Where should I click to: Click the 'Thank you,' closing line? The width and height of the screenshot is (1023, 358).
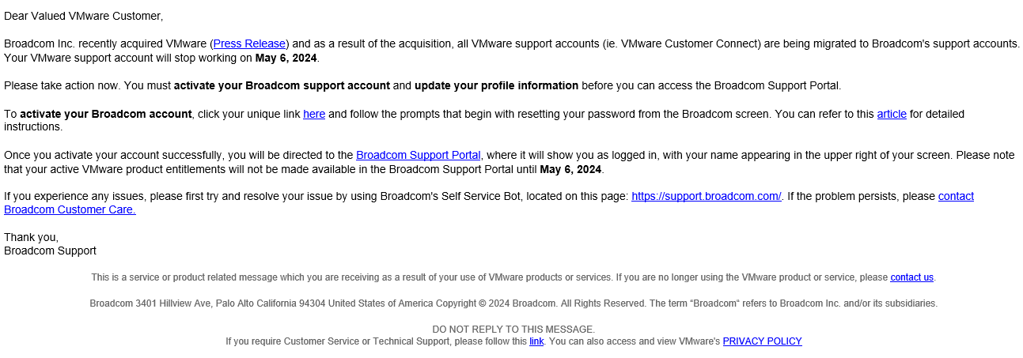31,237
